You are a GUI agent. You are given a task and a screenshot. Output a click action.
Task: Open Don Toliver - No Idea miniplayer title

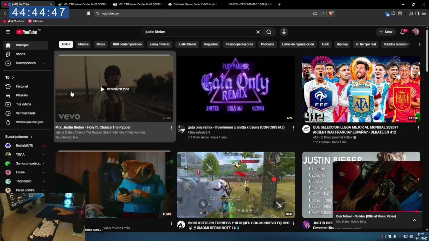click(366, 216)
